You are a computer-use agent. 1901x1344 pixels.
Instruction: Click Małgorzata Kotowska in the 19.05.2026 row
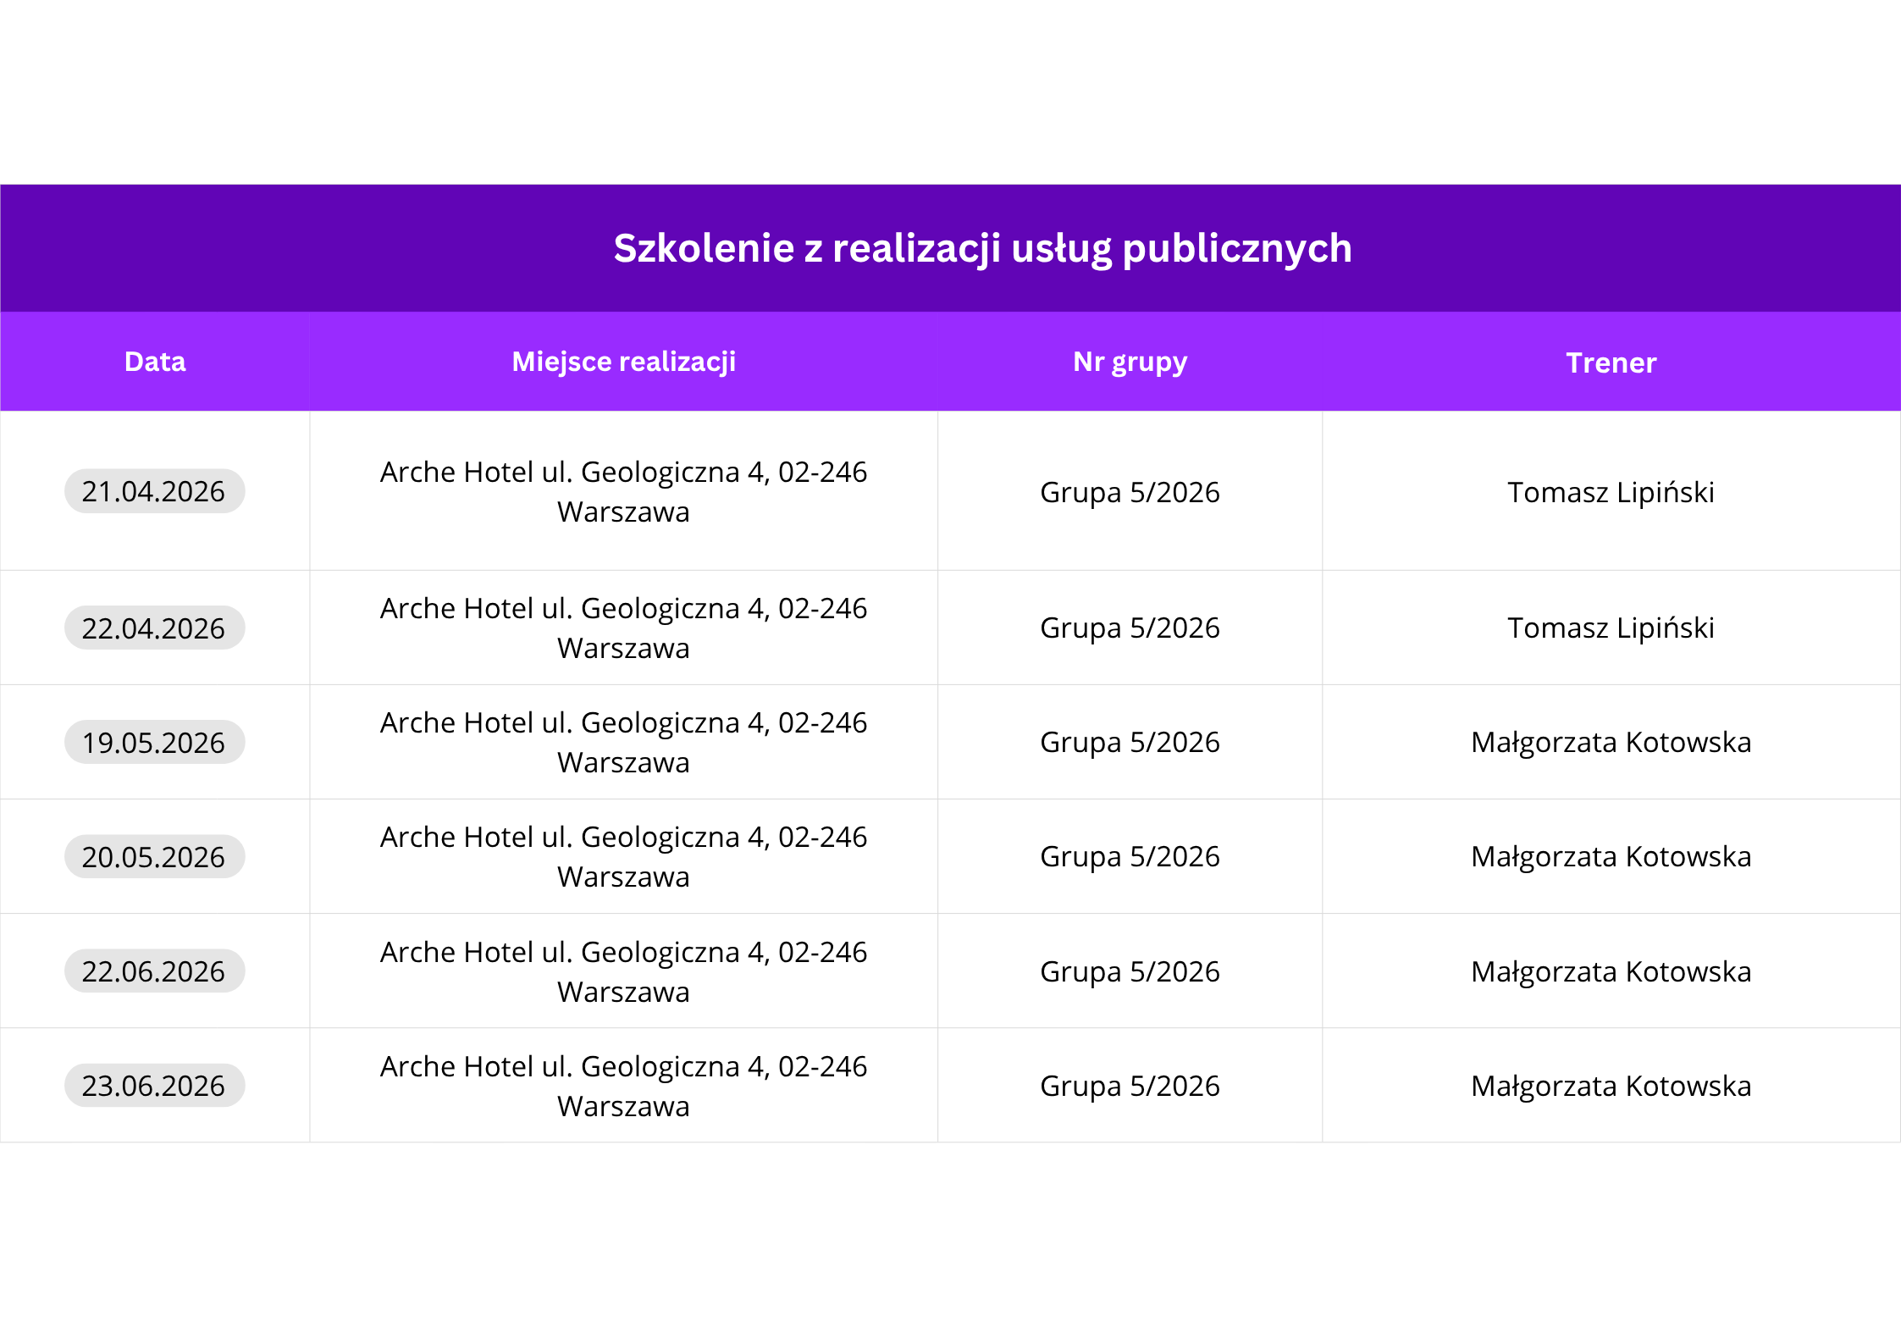coord(1611,742)
